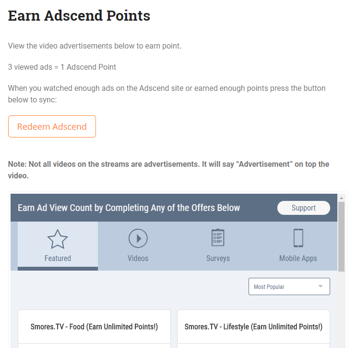Viewport: 357px width, 348px height.
Task: Click the '3 viewed ads = 1 Adscend Point' text
Action: point(62,67)
